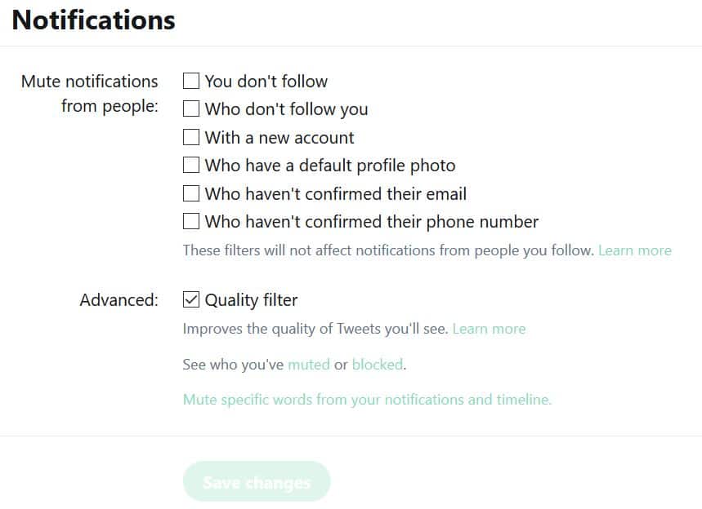Open Learn more link about notification filters
Viewport: 702px width, 509px height.
(x=635, y=250)
